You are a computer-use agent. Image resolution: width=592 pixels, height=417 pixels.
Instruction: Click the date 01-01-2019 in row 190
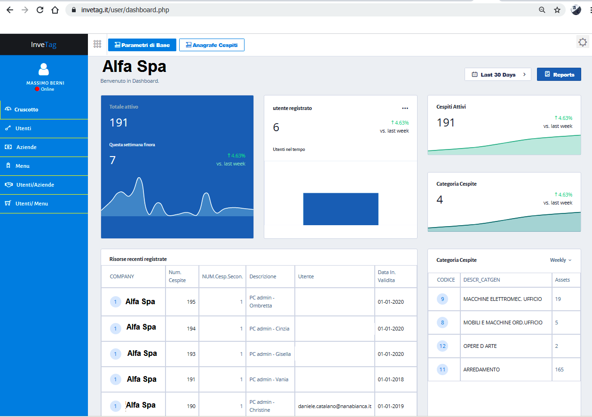[x=391, y=406]
